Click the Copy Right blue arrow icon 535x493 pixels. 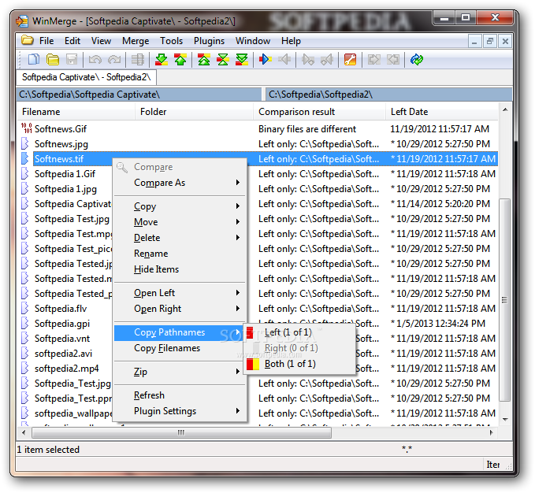(265, 60)
